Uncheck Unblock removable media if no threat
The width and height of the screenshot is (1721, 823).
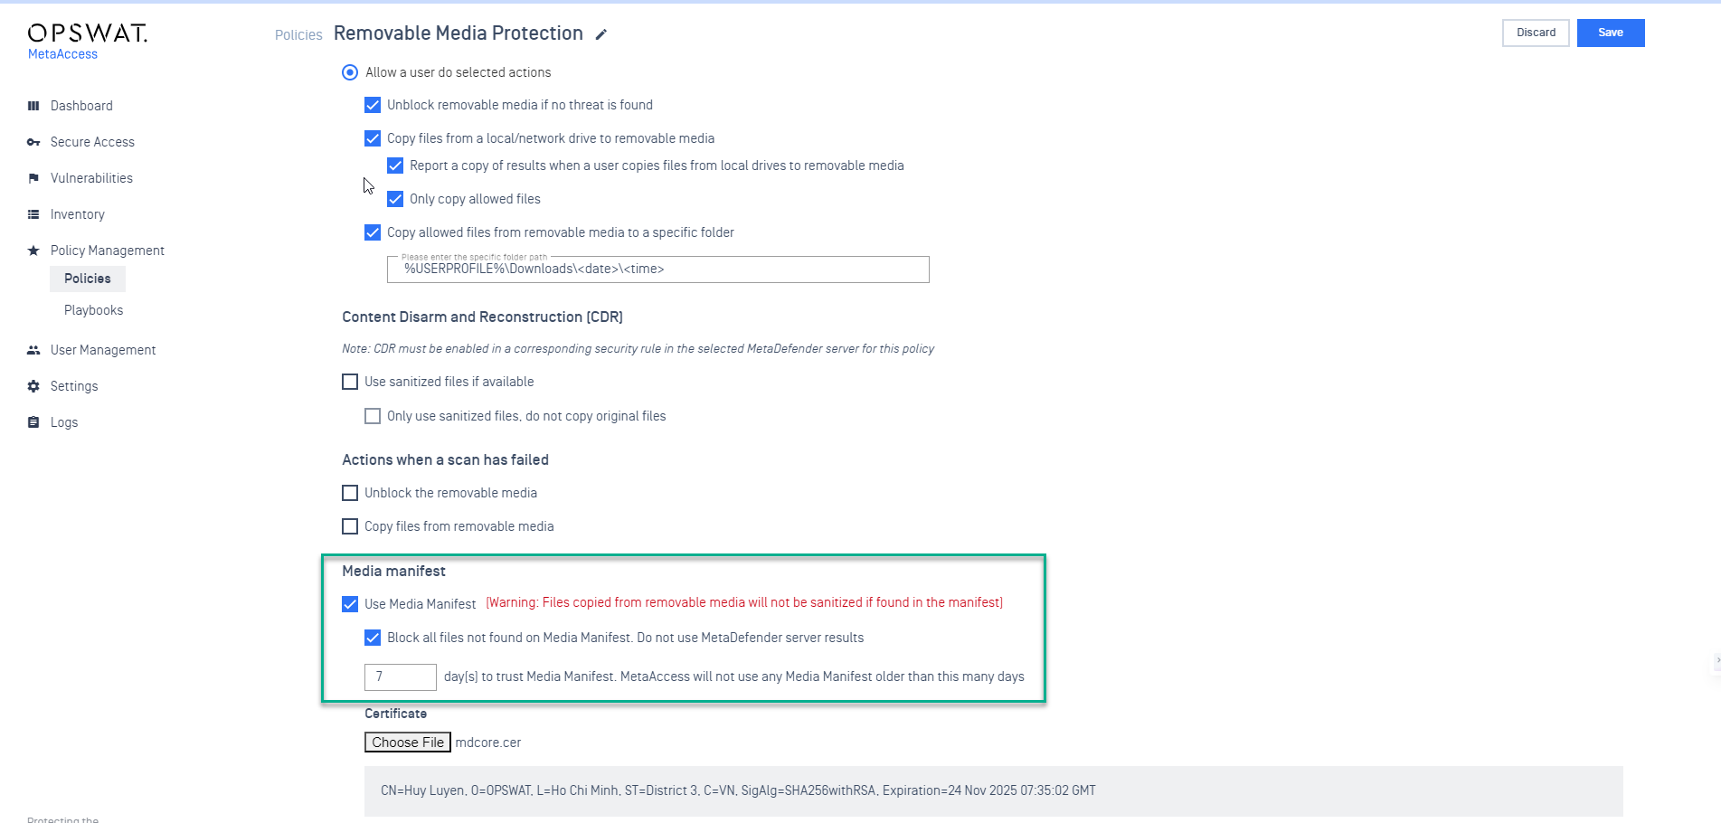click(x=373, y=105)
